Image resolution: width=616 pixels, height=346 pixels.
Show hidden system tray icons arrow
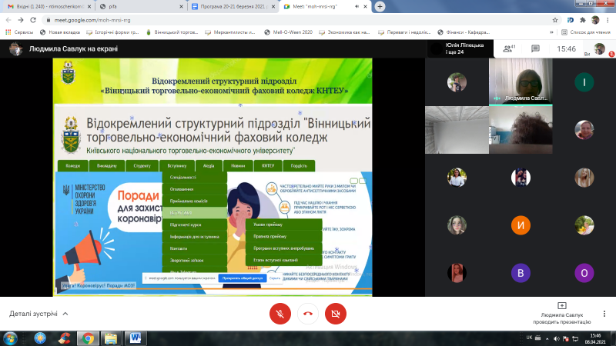tap(547, 338)
